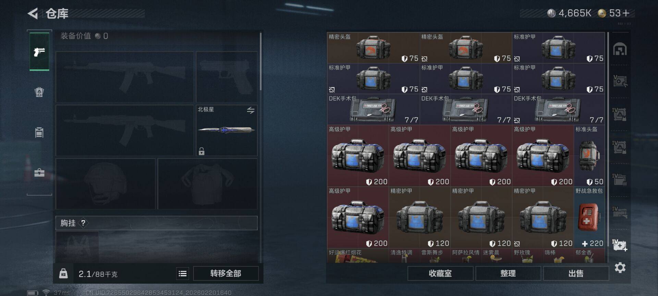Click the stash vertical scrollbar
Viewport: 658px width, 296px height.
[608, 147]
